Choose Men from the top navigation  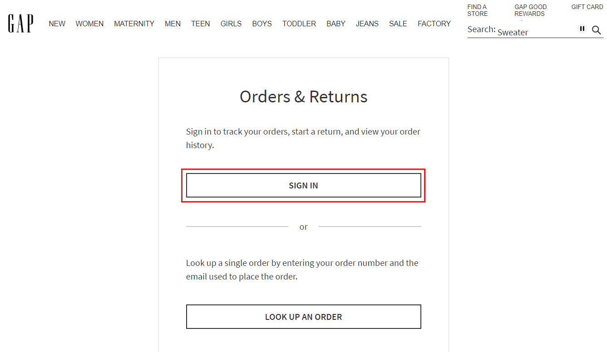coord(173,24)
